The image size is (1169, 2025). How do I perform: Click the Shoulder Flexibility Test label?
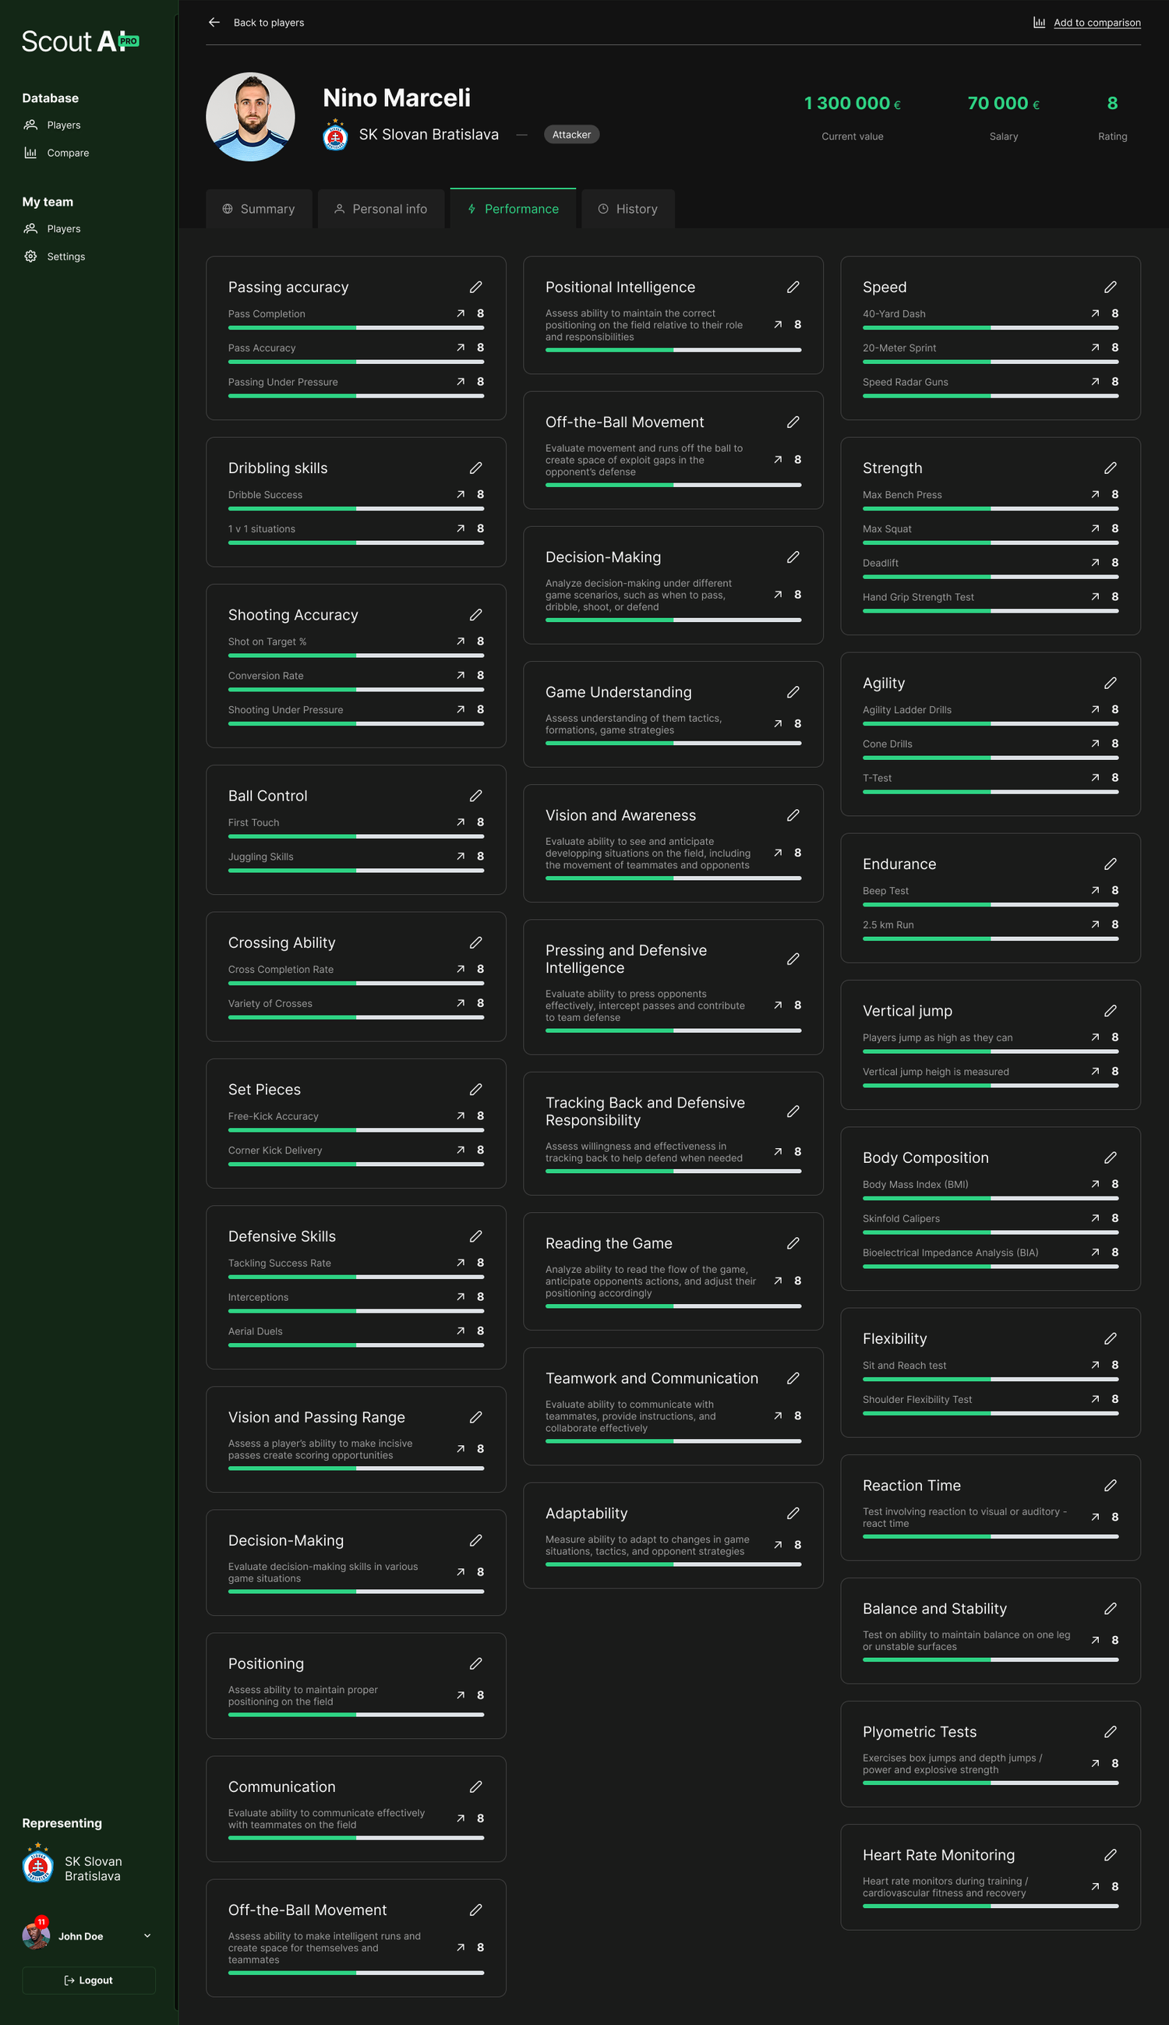(x=917, y=1398)
